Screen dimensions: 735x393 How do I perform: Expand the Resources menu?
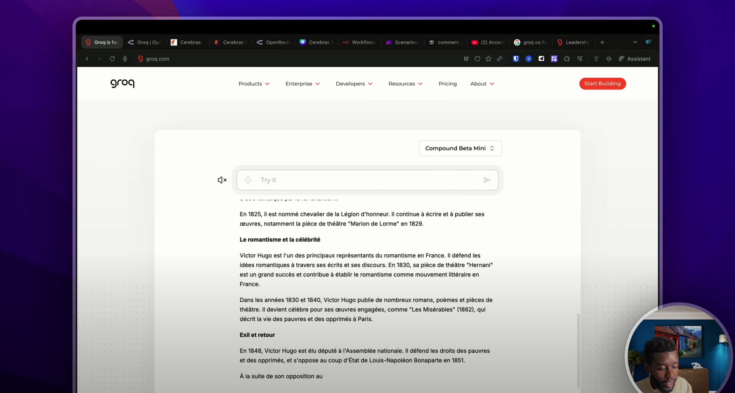click(x=405, y=84)
